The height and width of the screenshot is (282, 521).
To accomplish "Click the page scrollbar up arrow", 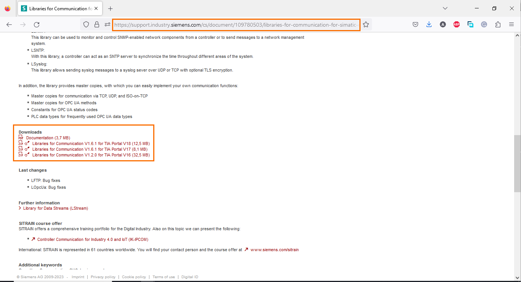I will [518, 36].
